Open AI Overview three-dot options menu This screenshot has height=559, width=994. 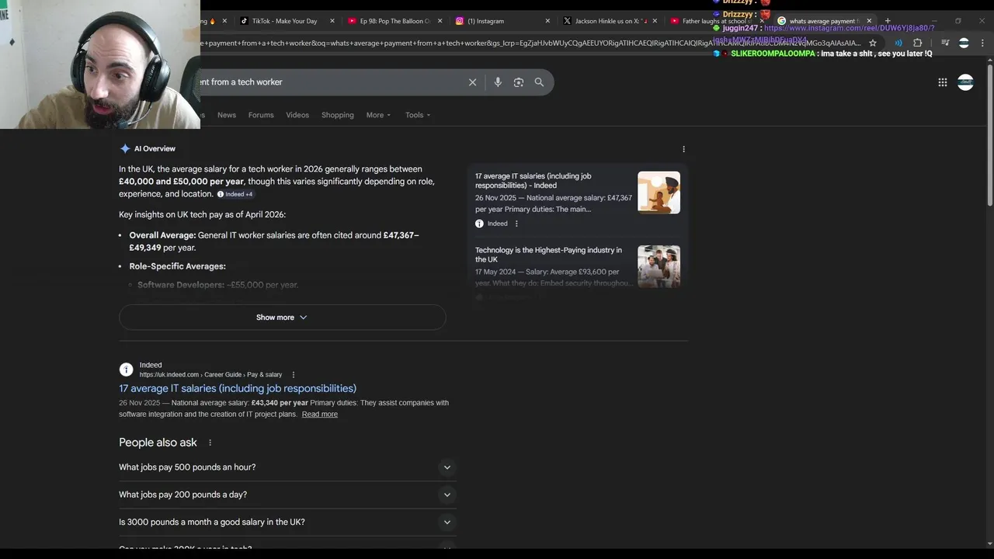[683, 149]
